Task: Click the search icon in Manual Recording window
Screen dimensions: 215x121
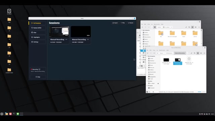Action: [x=195, y=53]
